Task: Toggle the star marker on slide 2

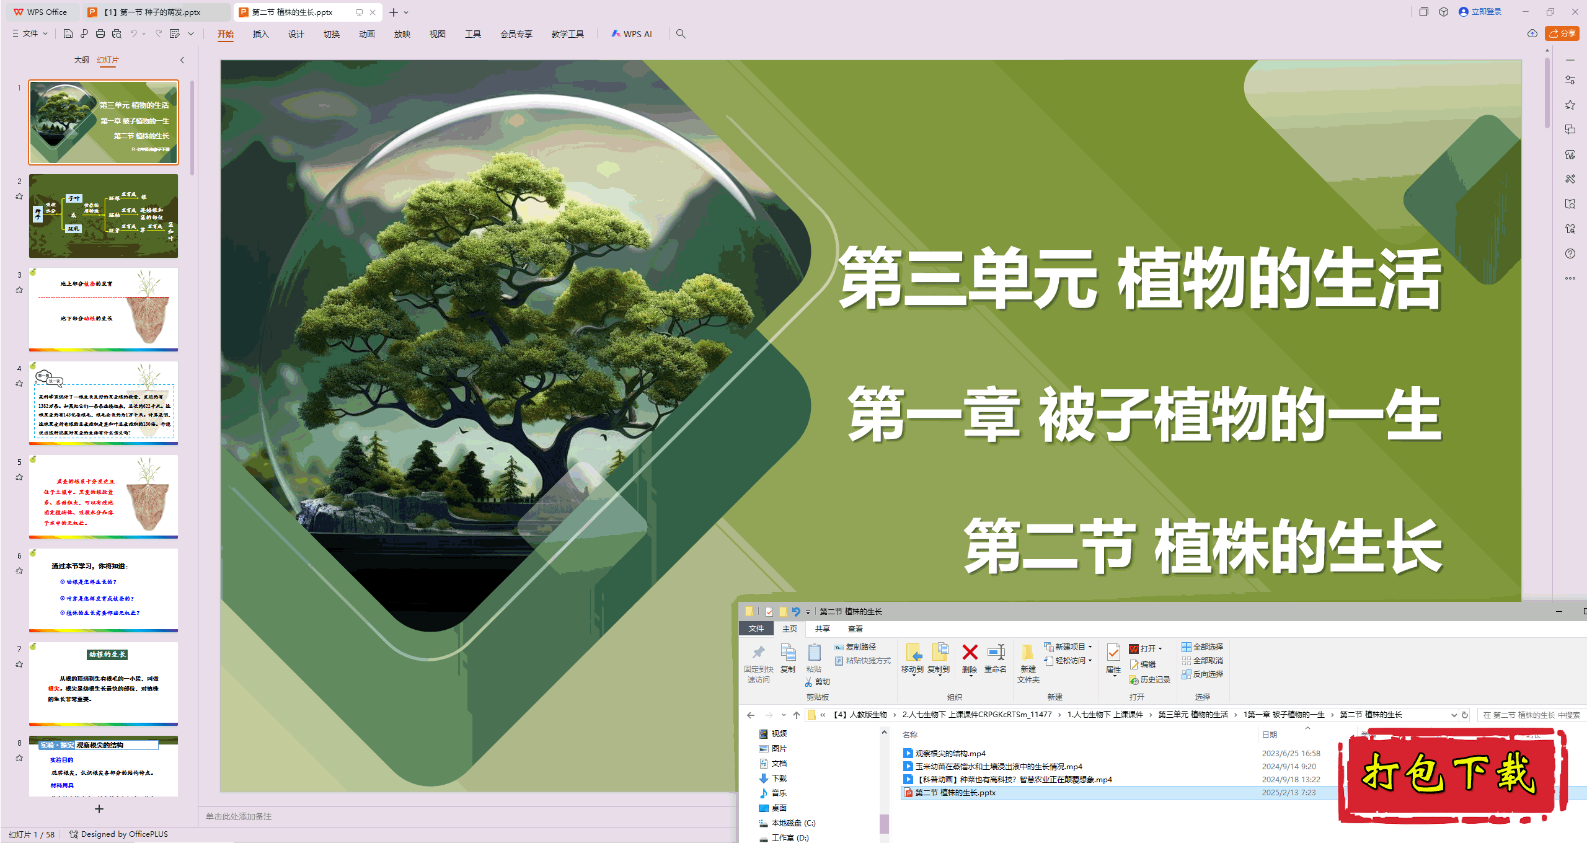Action: click(19, 196)
